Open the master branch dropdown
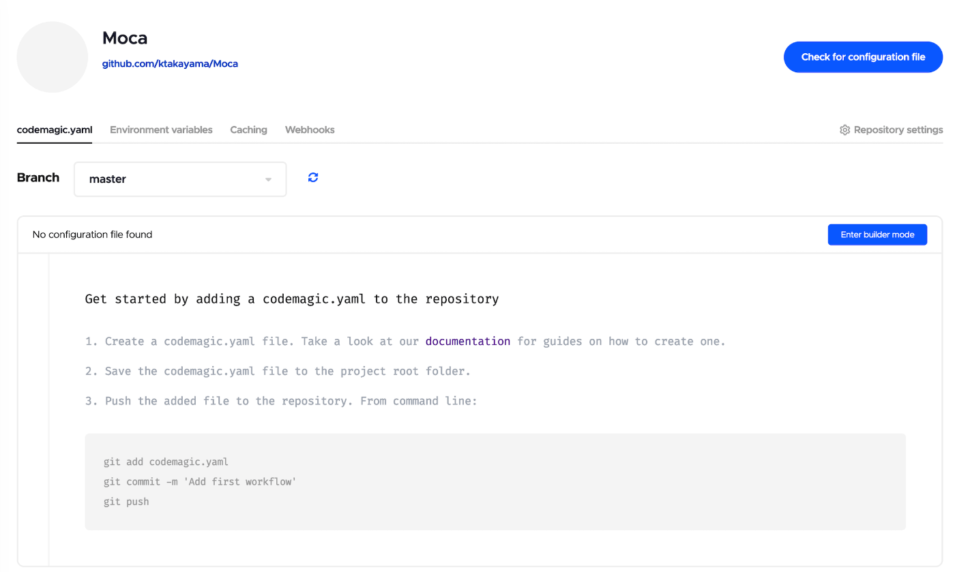This screenshot has width=955, height=572. pos(180,179)
